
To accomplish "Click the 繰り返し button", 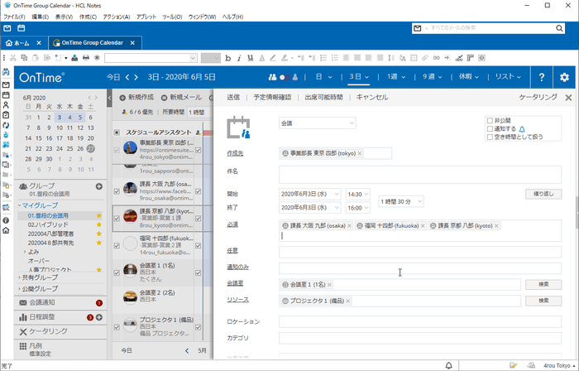I will pyautogui.click(x=543, y=194).
